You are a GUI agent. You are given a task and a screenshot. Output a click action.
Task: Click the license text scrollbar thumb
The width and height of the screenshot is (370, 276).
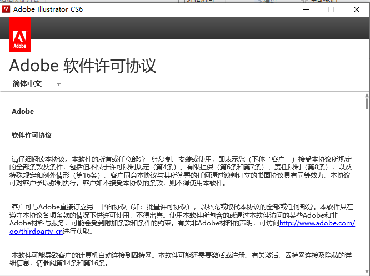pyautogui.click(x=367, y=104)
